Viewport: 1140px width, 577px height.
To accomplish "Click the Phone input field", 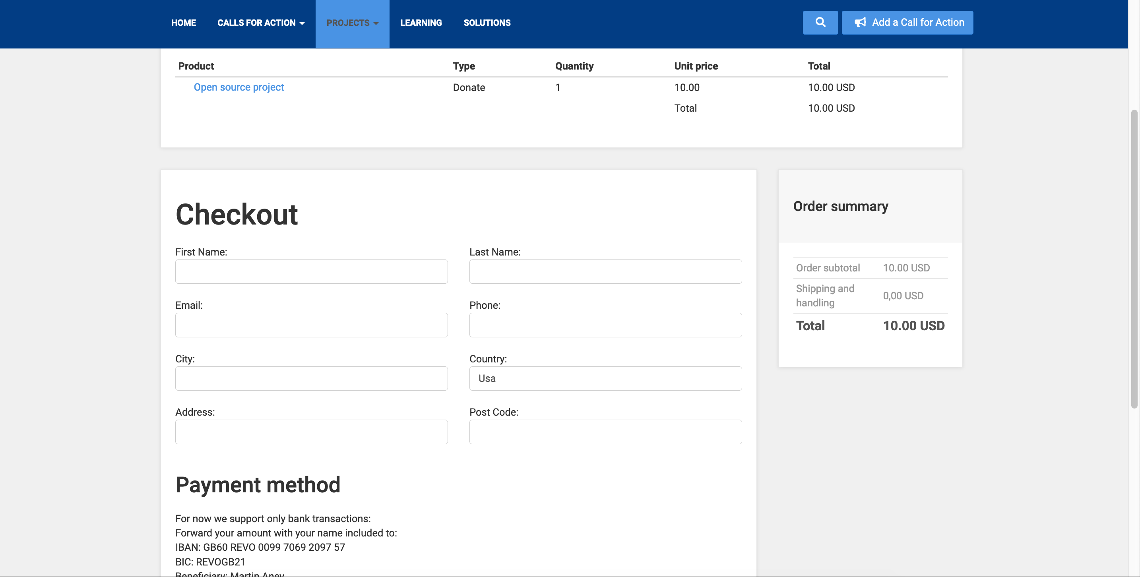I will pos(605,325).
